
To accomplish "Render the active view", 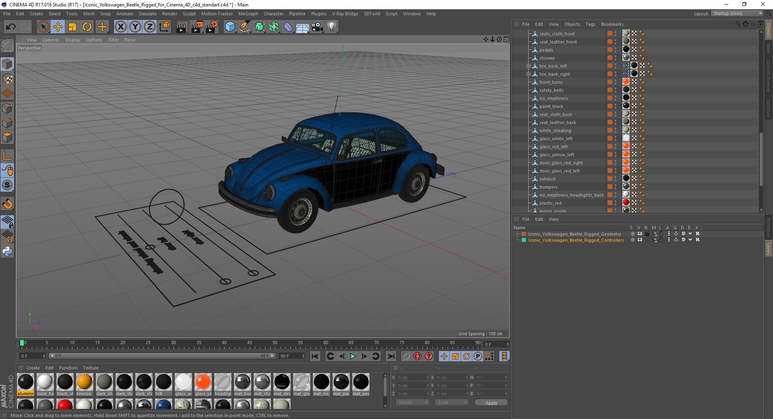I will point(182,27).
